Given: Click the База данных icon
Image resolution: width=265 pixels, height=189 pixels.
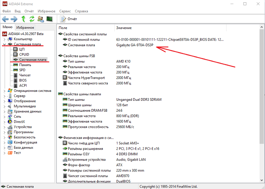Looking at the screenshot, I should point(10,148).
